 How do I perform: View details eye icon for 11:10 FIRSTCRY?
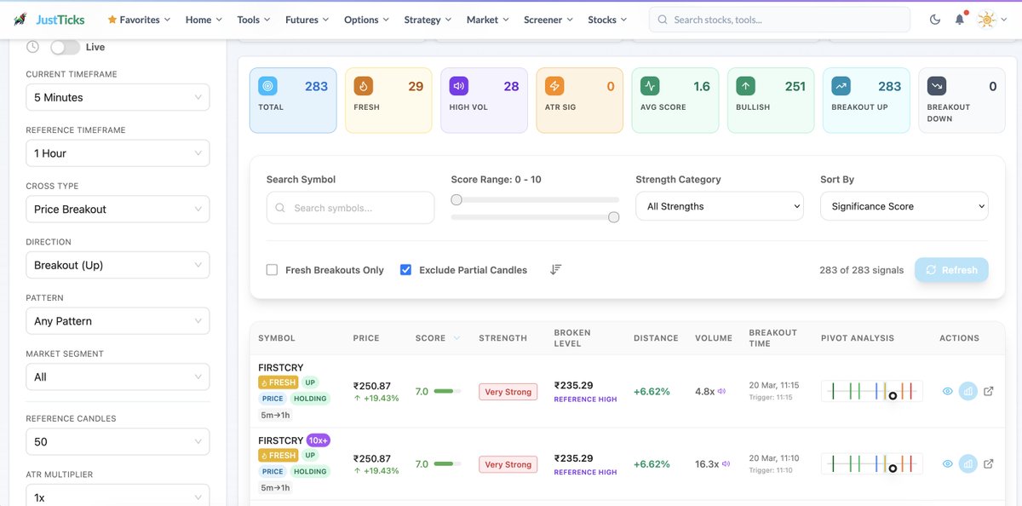pyautogui.click(x=947, y=464)
